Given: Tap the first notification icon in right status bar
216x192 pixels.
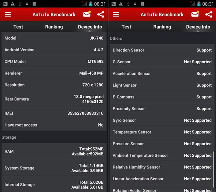Looking at the screenshot, I should click(114, 4).
